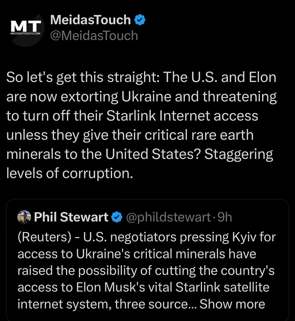This screenshot has height=321, width=295.
Task: Open the @MeidasTouch handle link
Action: point(94,35)
